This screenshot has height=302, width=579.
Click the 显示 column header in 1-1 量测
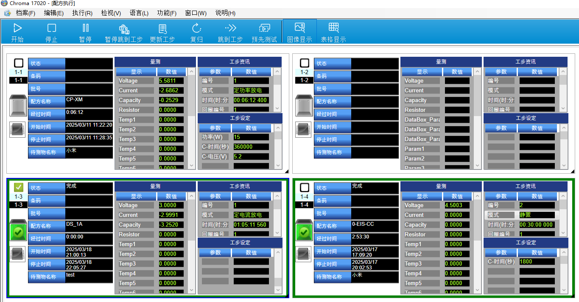(x=136, y=72)
